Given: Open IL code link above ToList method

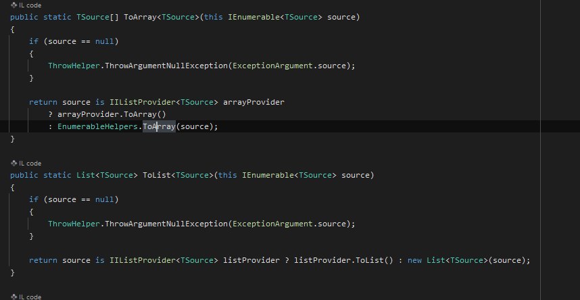Looking at the screenshot, I should [26, 163].
